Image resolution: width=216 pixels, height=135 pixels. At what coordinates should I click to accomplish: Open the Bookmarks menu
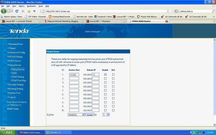pos(31,6)
